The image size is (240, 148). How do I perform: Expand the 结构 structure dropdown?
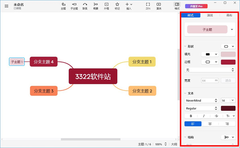228,137
